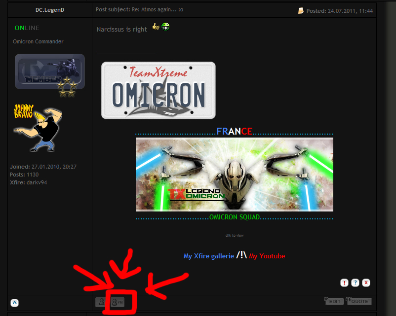The width and height of the screenshot is (396, 316).
Task: Click the 'Posts: 1130' count
Action: coord(24,175)
